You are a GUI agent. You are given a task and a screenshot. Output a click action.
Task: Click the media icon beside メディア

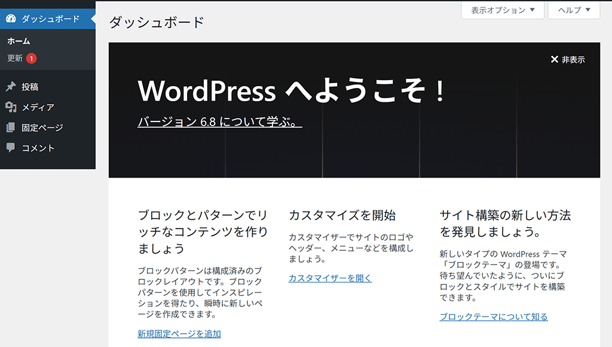pyautogui.click(x=11, y=107)
